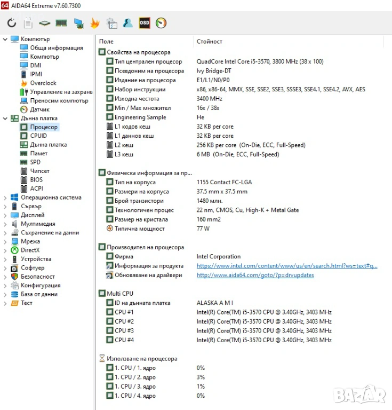Open the aida64.com driver updates link
The width and height of the screenshot is (392, 410).
255,275
